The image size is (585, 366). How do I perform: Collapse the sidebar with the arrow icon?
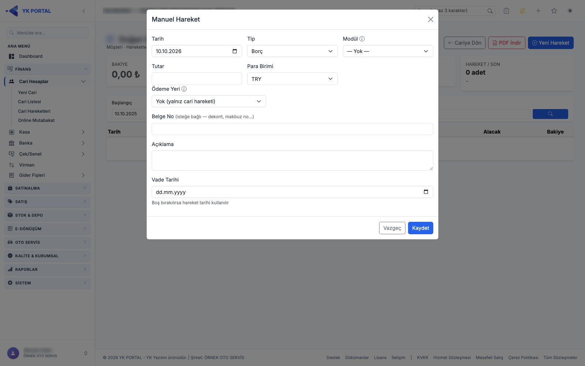coord(84,11)
